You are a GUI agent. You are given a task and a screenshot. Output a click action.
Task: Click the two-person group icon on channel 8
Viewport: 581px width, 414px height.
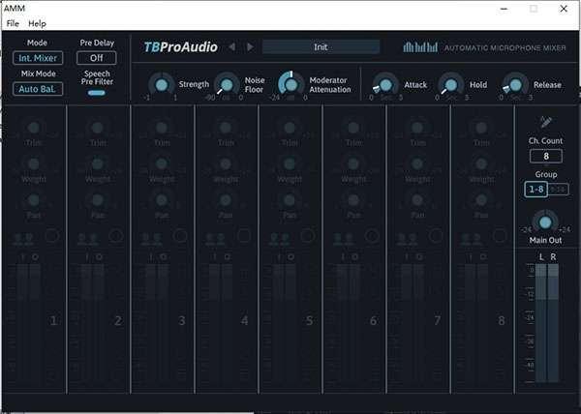(472, 239)
